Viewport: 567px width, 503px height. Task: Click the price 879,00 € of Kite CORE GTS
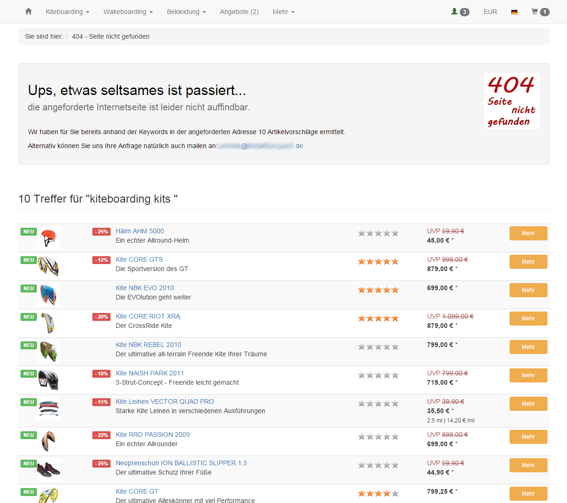440,269
